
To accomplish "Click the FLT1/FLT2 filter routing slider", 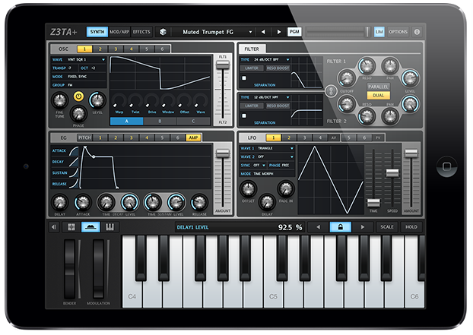I will pyautogui.click(x=223, y=90).
